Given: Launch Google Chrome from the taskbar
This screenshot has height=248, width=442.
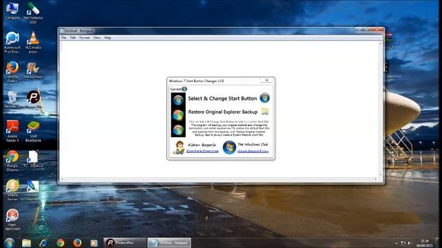Looking at the screenshot, I should (x=60, y=242).
